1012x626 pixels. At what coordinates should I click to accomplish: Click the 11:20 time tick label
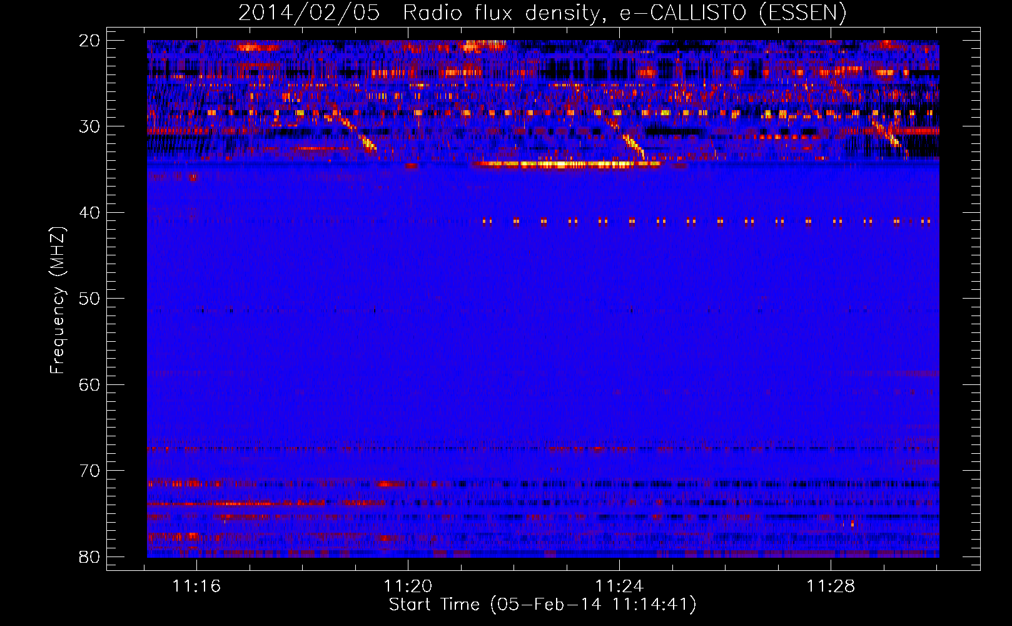[x=408, y=586]
